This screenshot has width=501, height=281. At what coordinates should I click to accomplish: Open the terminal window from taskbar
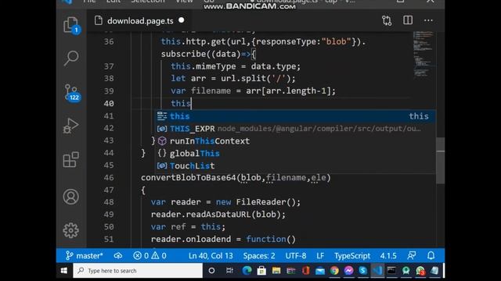point(391,271)
